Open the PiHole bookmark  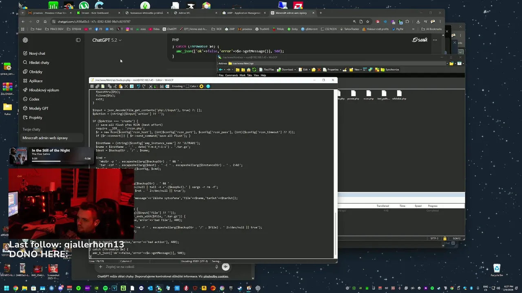(278, 29)
